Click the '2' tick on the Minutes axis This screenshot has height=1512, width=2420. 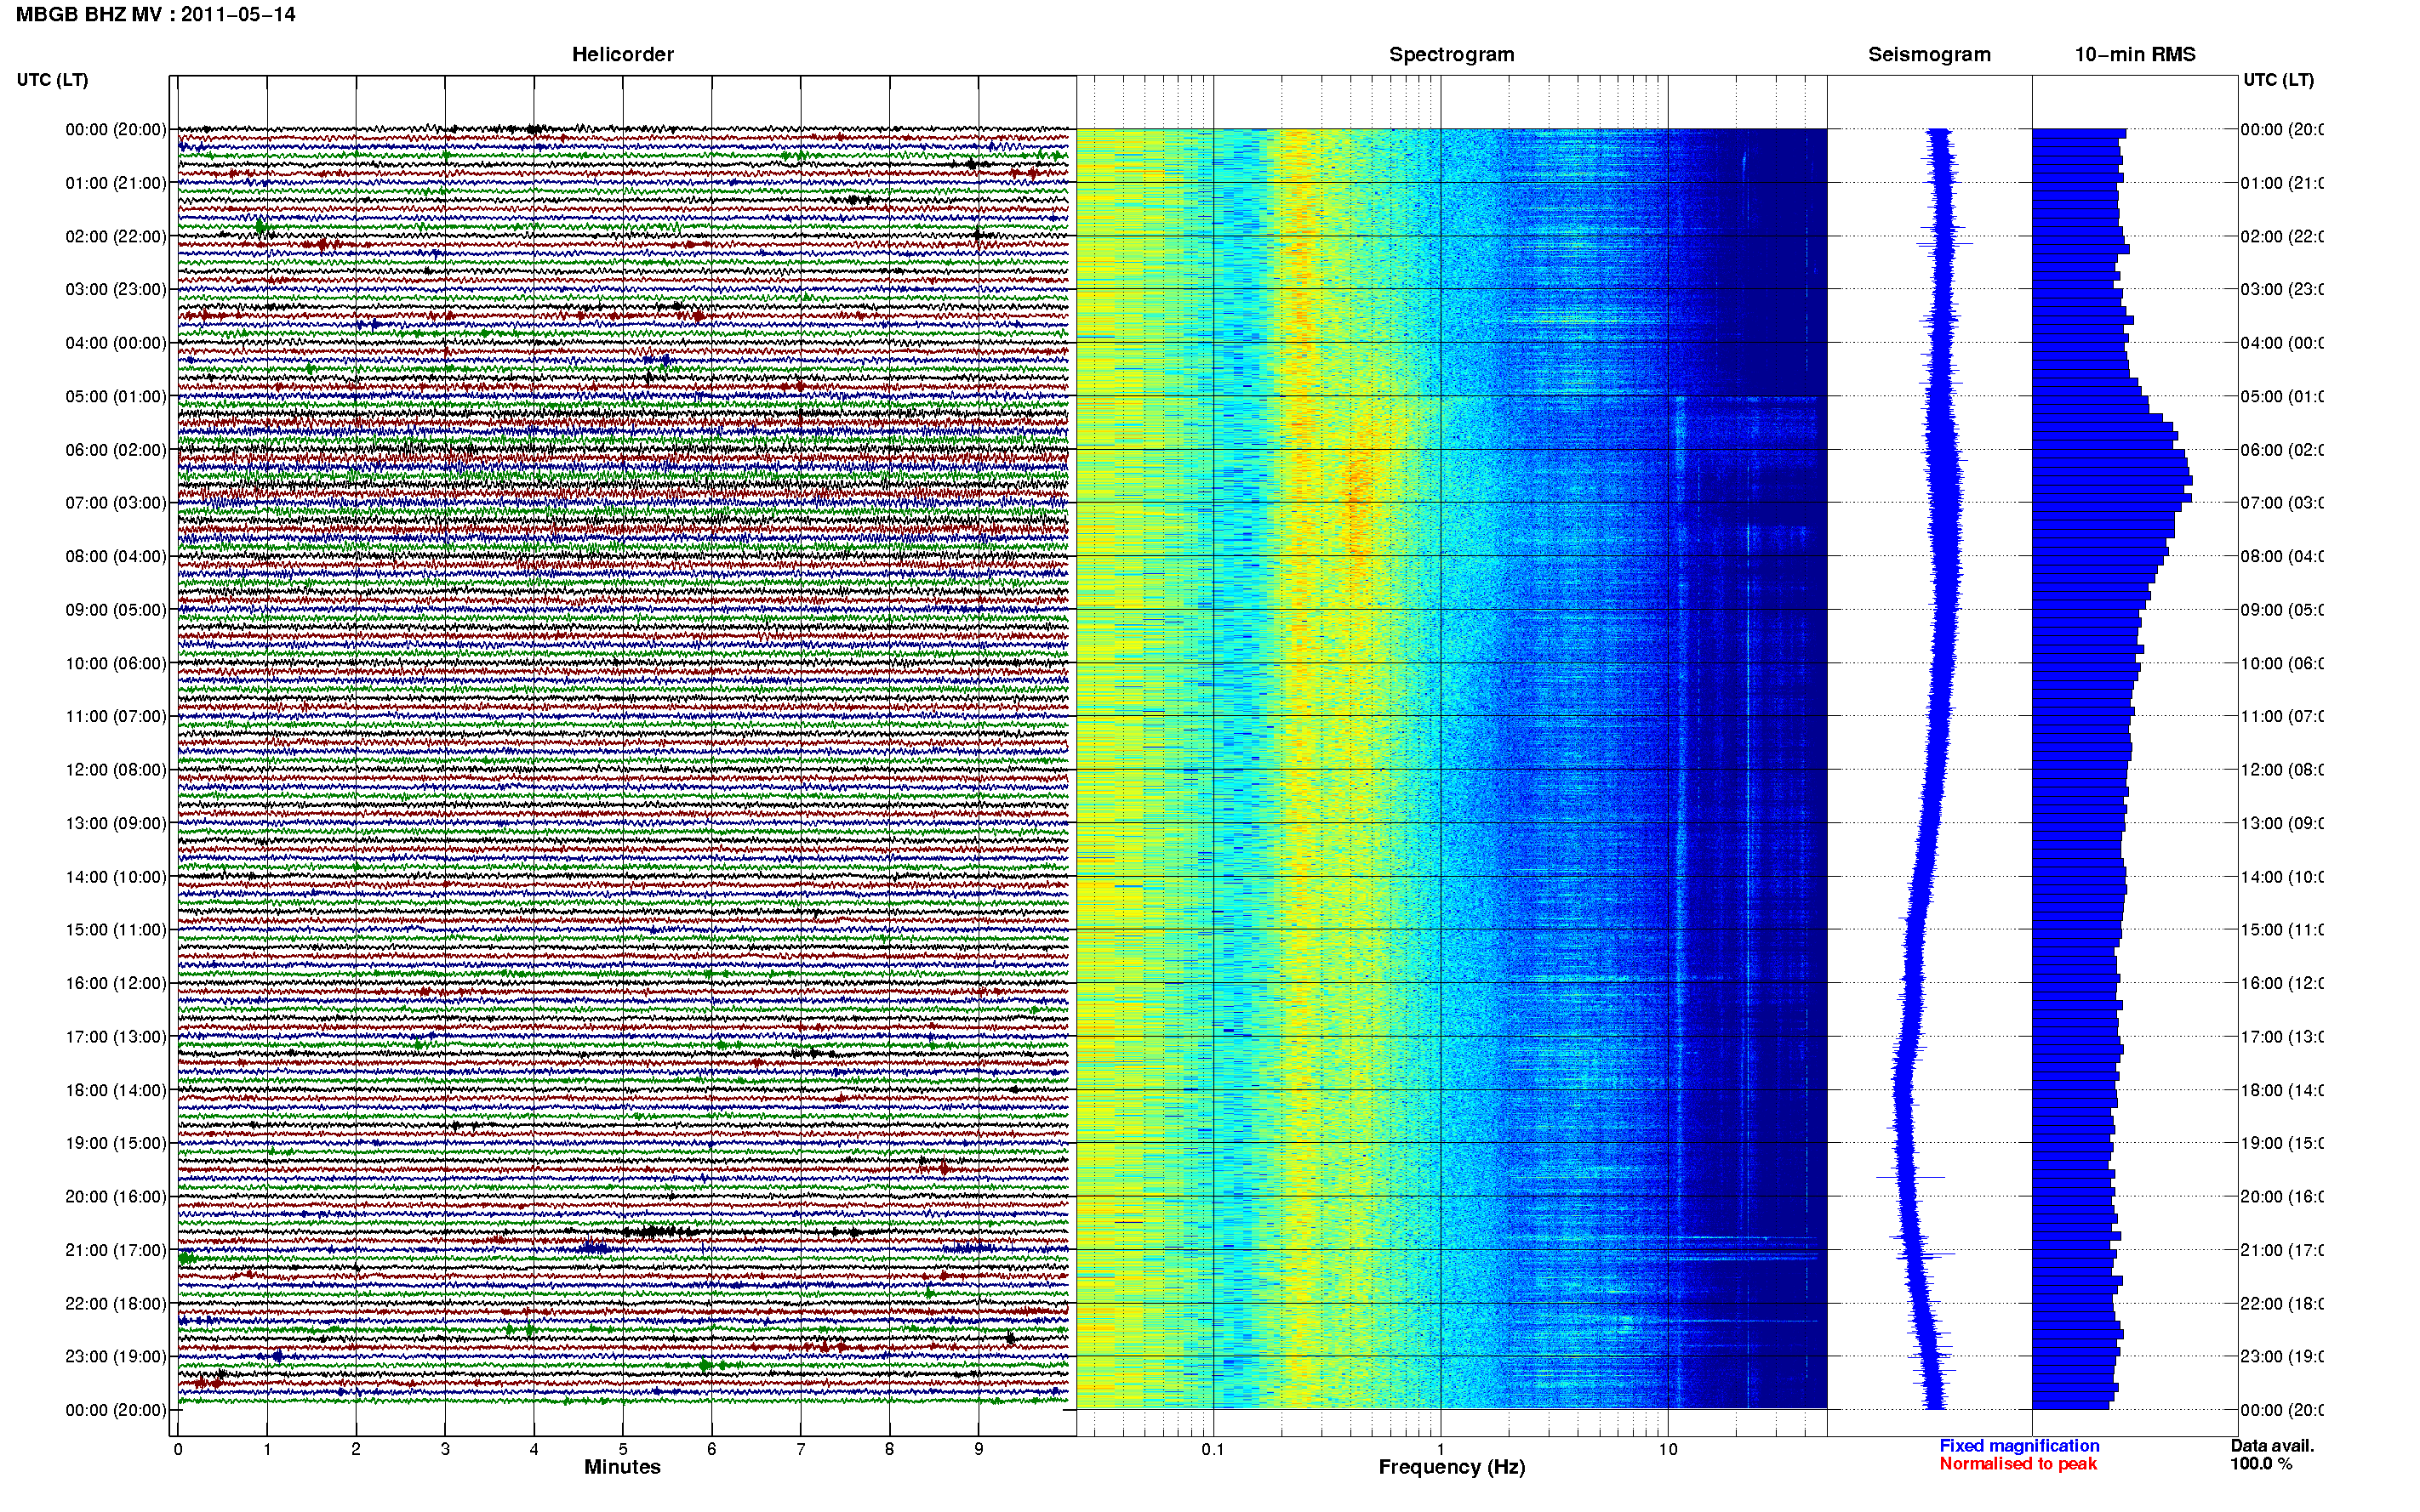[x=357, y=1449]
